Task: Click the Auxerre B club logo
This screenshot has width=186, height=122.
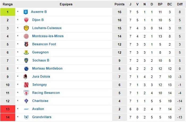Action: (x=26, y=12)
